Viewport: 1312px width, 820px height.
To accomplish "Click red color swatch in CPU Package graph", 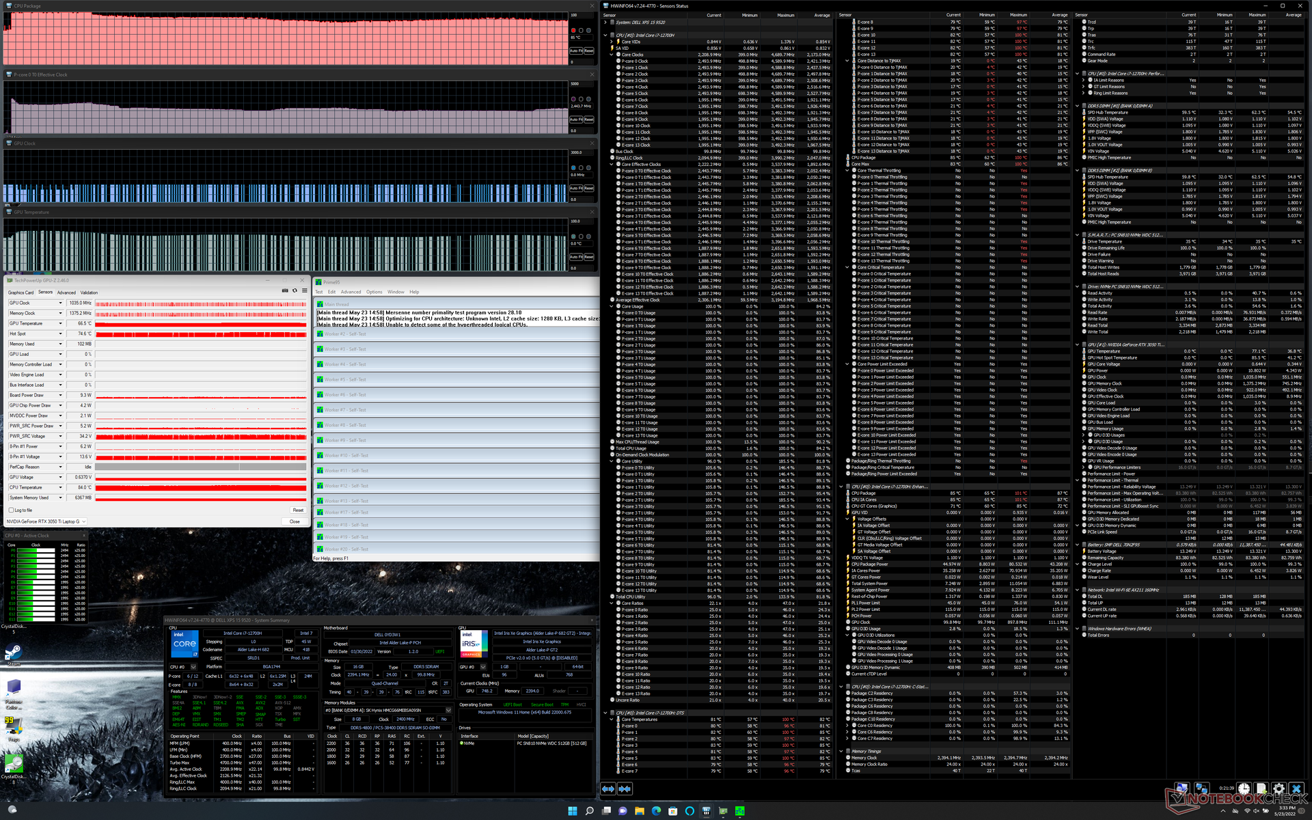I will (x=573, y=30).
